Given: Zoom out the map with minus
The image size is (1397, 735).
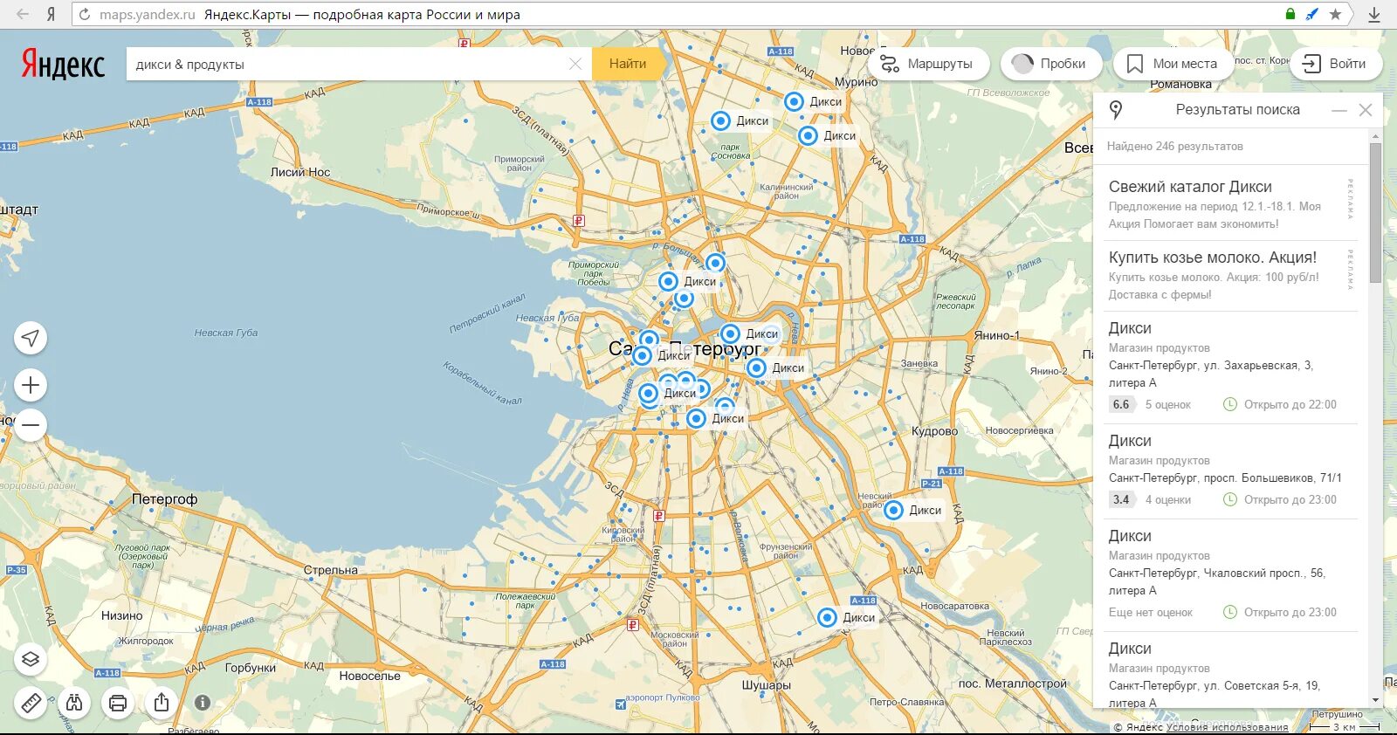Looking at the screenshot, I should [31, 425].
